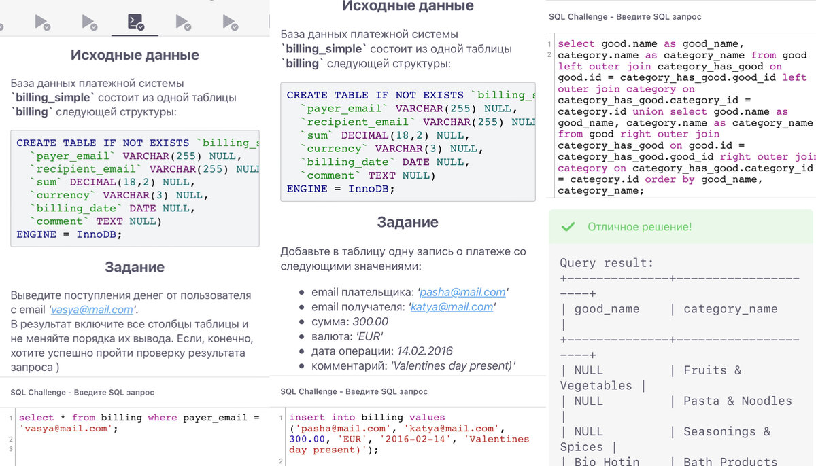Viewport: 816px width, 466px height.
Task: Click the 'Seasonings &' result cell
Action: click(x=727, y=431)
